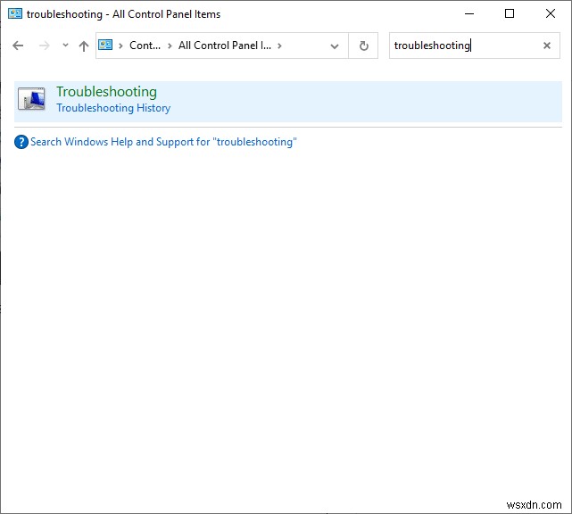
Task: Open the green Troubleshooting heading
Action: click(106, 92)
